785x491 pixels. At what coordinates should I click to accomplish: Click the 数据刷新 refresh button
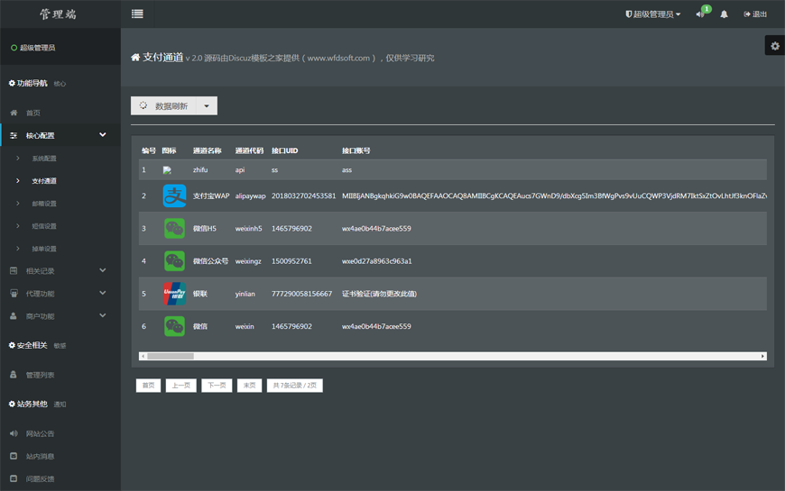pos(163,106)
